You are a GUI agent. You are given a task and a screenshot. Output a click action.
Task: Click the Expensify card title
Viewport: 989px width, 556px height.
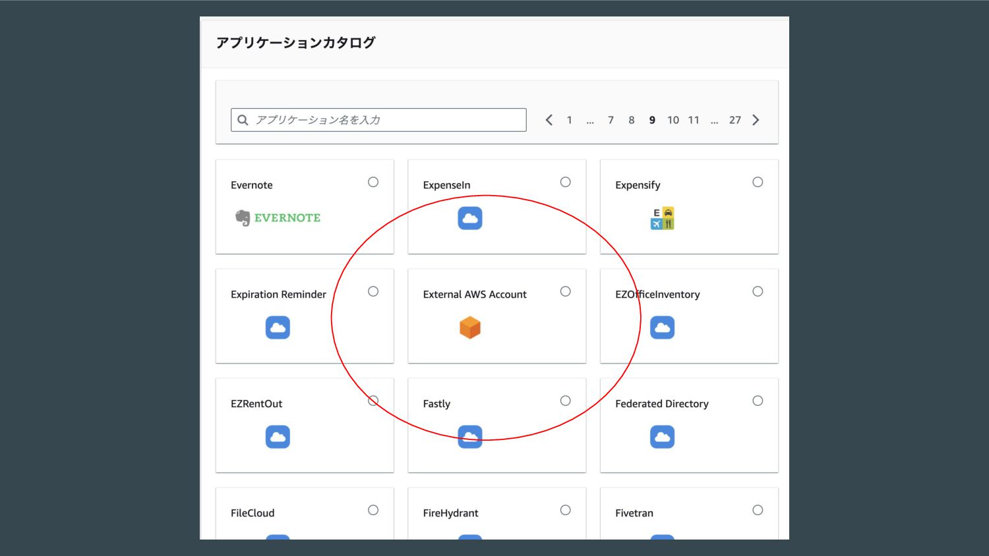coord(638,185)
